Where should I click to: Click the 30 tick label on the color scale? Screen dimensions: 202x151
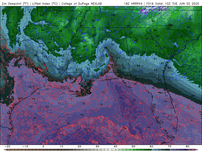[x=97, y=146]
